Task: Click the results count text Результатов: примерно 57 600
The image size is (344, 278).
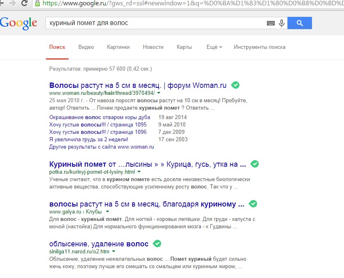Action: 100,69
